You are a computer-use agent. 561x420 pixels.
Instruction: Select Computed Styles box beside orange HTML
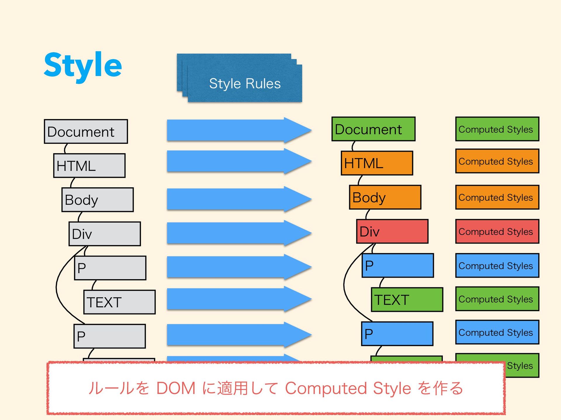(x=497, y=161)
